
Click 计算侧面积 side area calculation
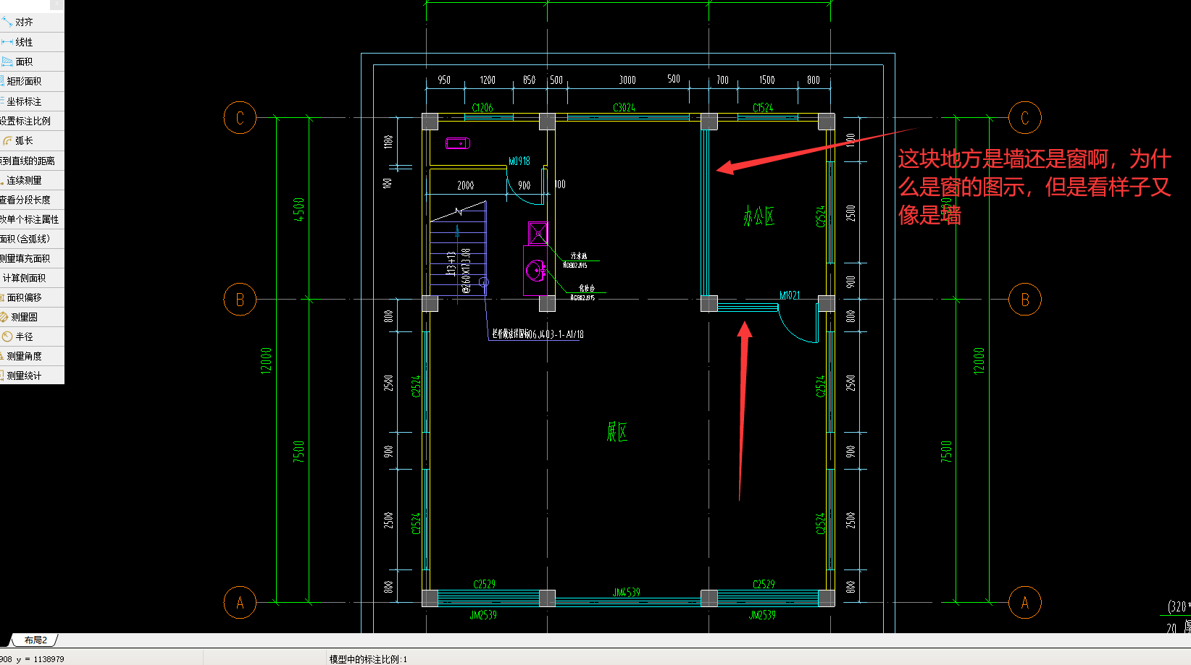[x=32, y=278]
